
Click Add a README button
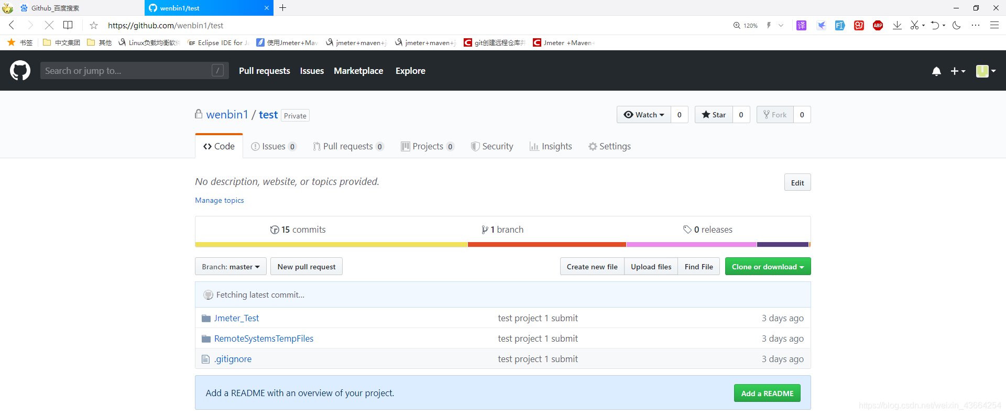coord(767,393)
